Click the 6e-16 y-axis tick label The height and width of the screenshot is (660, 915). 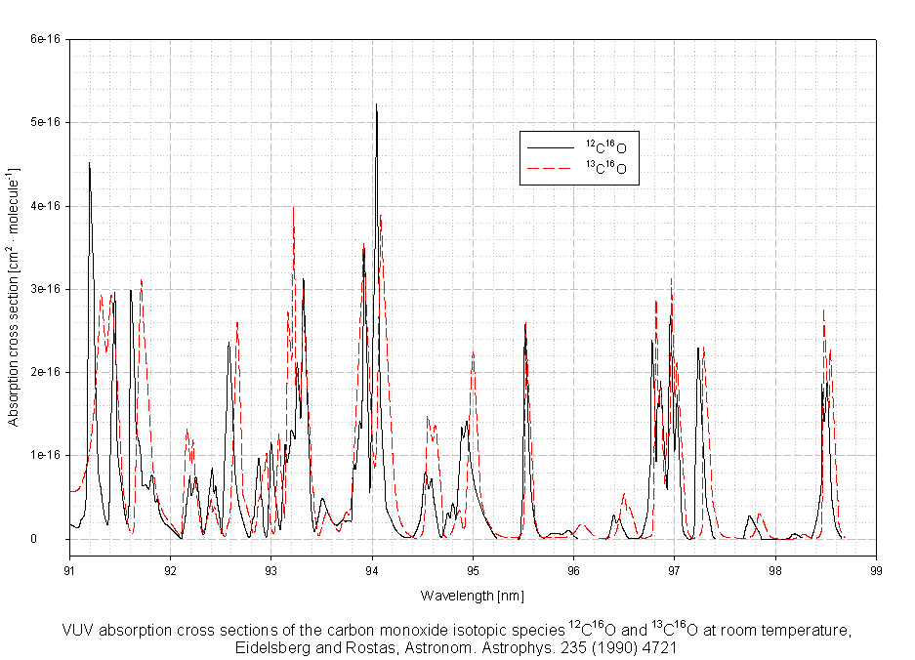pos(46,39)
